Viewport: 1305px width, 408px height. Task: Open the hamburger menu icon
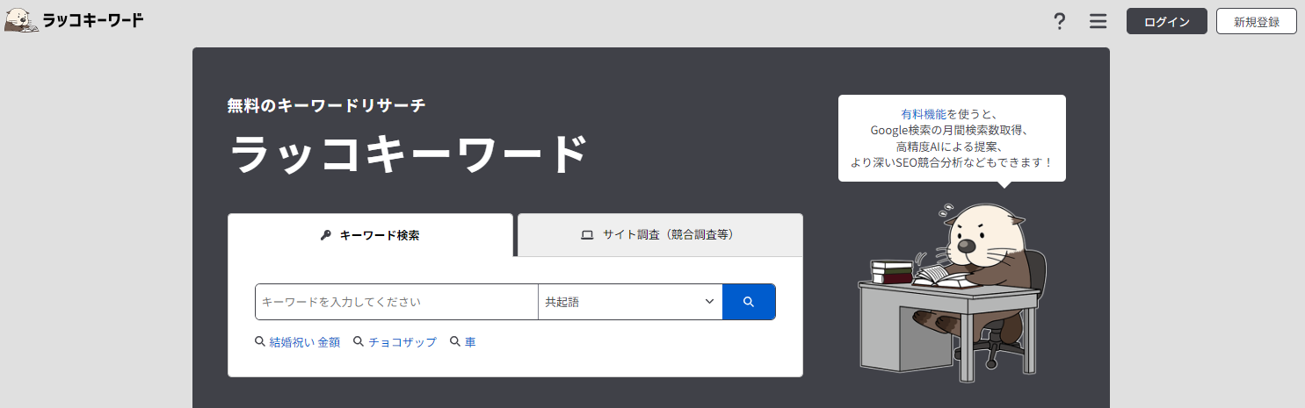1098,21
